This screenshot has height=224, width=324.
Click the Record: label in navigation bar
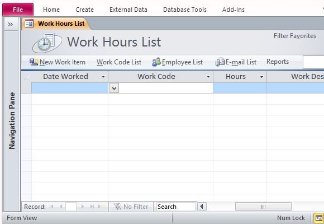coord(35,207)
